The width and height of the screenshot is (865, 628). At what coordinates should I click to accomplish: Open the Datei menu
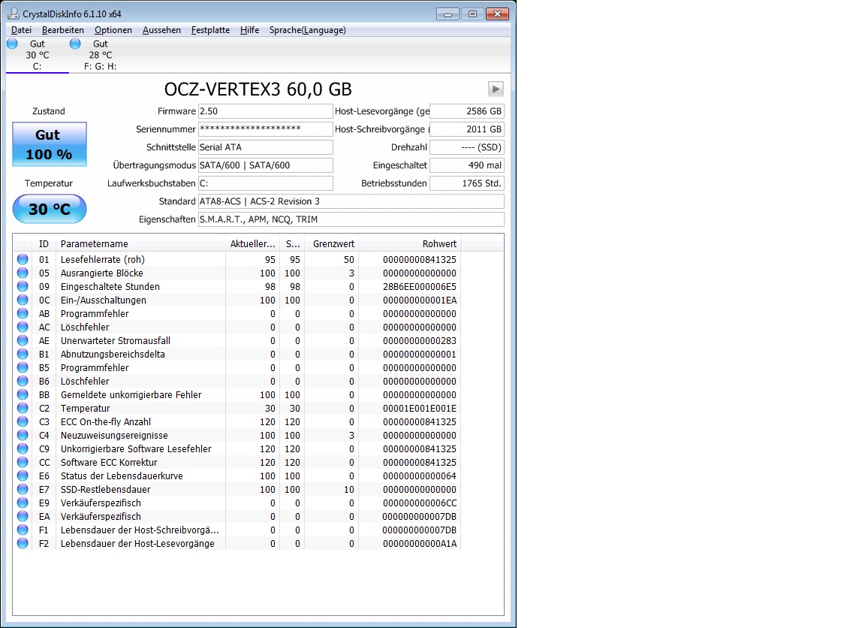[21, 30]
